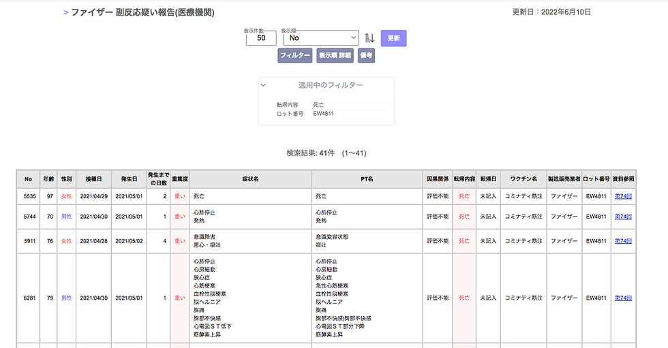Click 急性心筋梗塞 PT name in row 6281
Image resolution: width=668 pixels, height=348 pixels.
[x=332, y=285]
